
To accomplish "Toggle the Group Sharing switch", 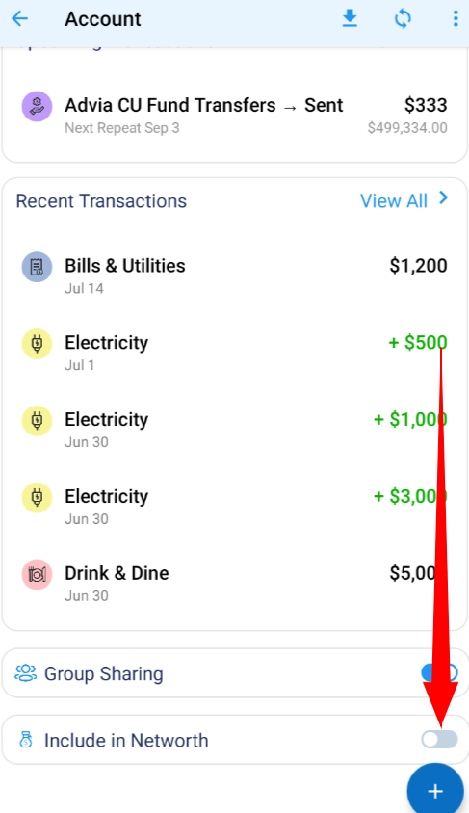I will pos(439,673).
